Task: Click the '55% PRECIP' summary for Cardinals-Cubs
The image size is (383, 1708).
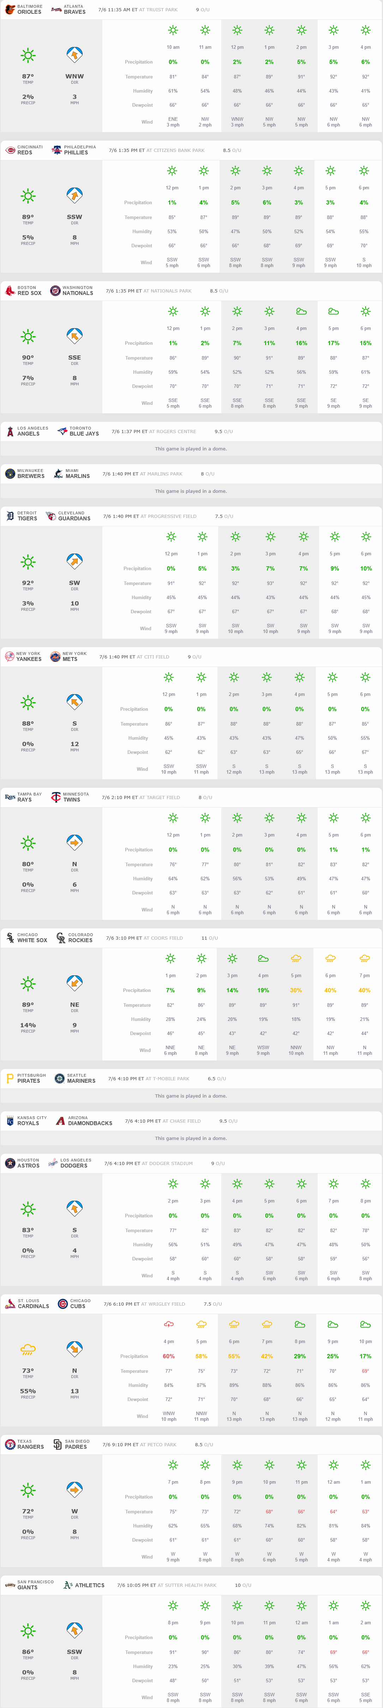Action: 28,1394
